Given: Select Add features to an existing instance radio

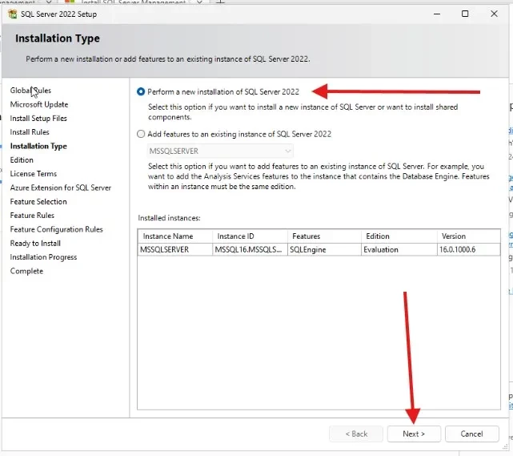Looking at the screenshot, I should pos(141,134).
